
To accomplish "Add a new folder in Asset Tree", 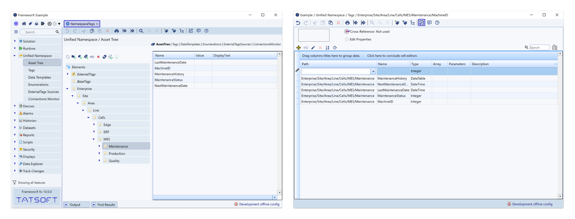I will [x=74, y=57].
